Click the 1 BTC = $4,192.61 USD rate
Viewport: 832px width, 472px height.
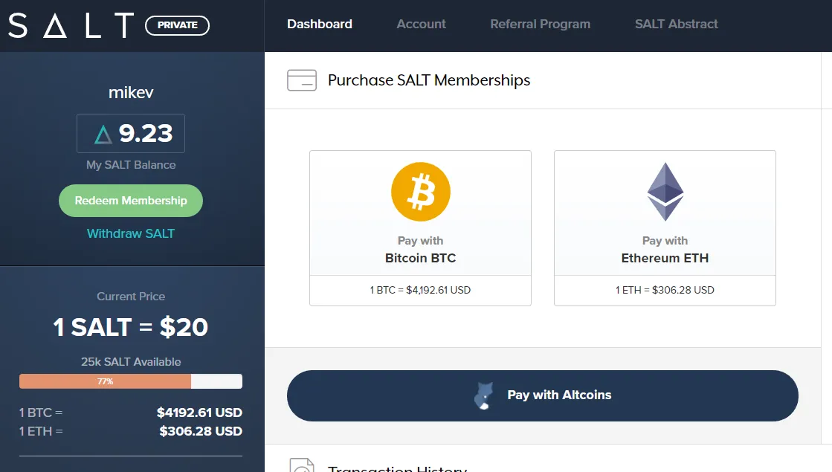tap(420, 290)
